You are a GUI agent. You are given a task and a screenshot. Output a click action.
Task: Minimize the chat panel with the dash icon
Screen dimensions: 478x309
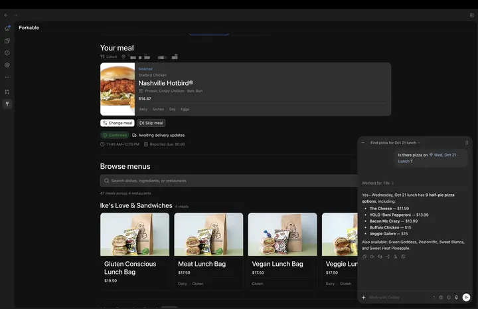363,142
